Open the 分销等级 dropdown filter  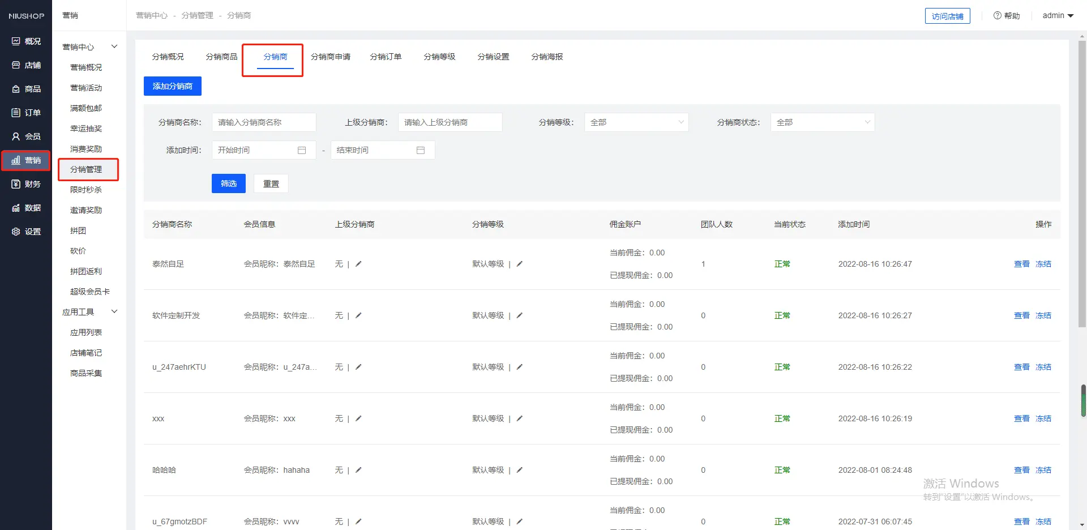[x=636, y=122]
